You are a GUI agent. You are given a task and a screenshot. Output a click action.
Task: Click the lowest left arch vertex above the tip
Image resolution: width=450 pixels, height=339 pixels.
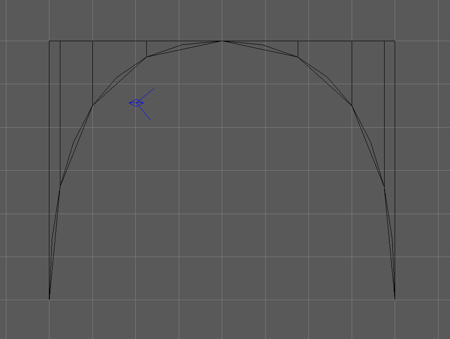[60, 186]
